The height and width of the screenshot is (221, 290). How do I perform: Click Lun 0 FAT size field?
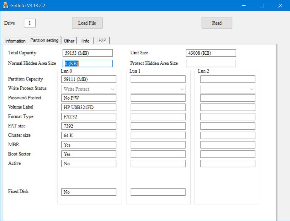(89, 126)
